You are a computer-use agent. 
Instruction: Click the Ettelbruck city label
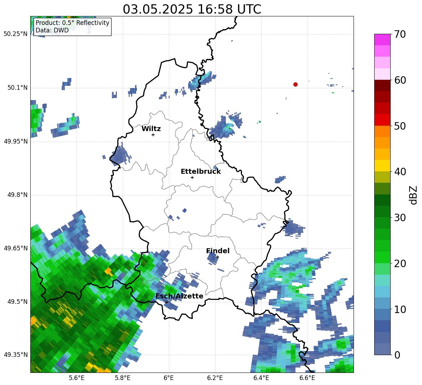coord(201,172)
